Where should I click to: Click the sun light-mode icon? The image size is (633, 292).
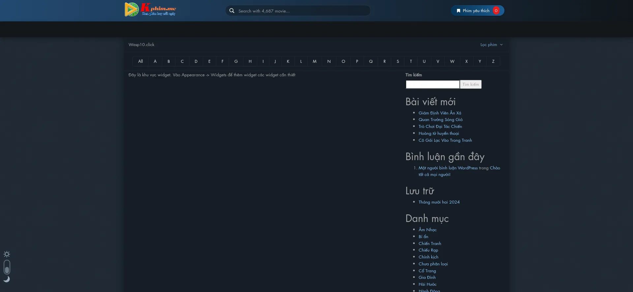coord(7,254)
